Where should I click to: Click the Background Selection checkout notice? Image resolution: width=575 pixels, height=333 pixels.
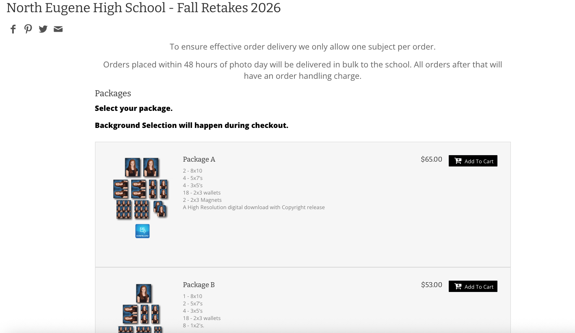191,125
